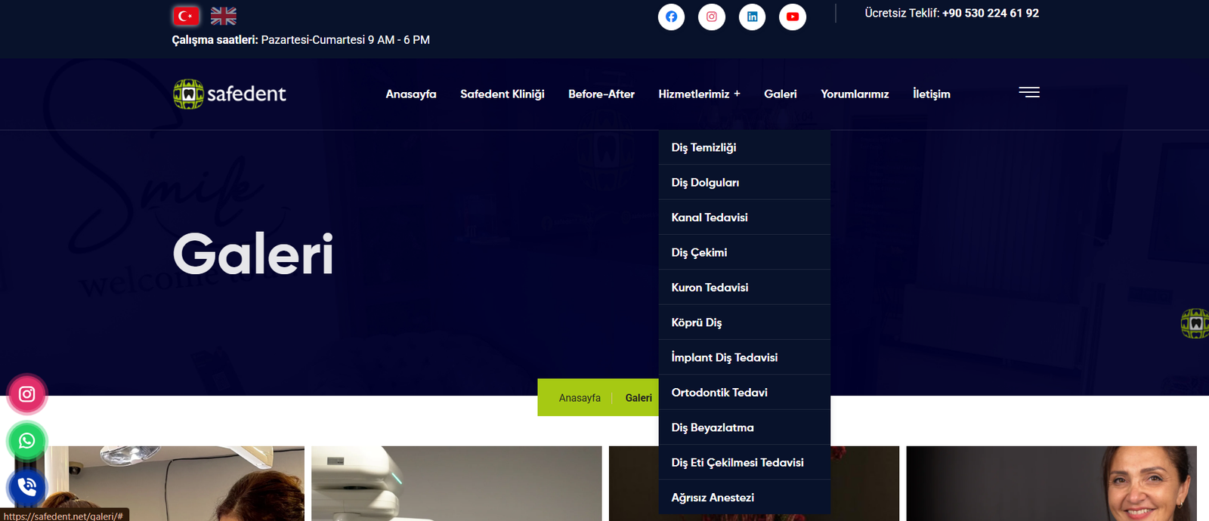This screenshot has height=521, width=1209.
Task: Open the İletişim contact page
Action: click(x=931, y=94)
